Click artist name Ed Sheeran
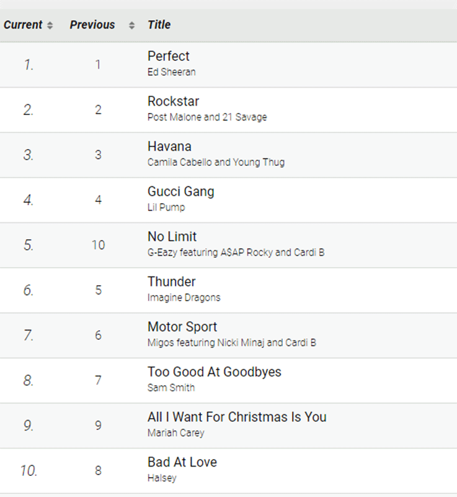This screenshot has height=497, width=457. coord(172,72)
